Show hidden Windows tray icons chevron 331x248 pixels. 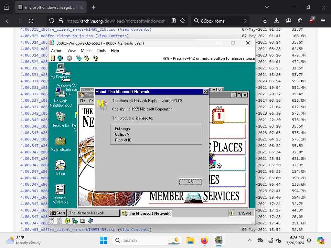pyautogui.click(x=250, y=240)
